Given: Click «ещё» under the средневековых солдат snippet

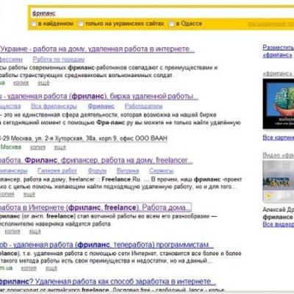Looking at the screenshot, I should click(x=43, y=83).
